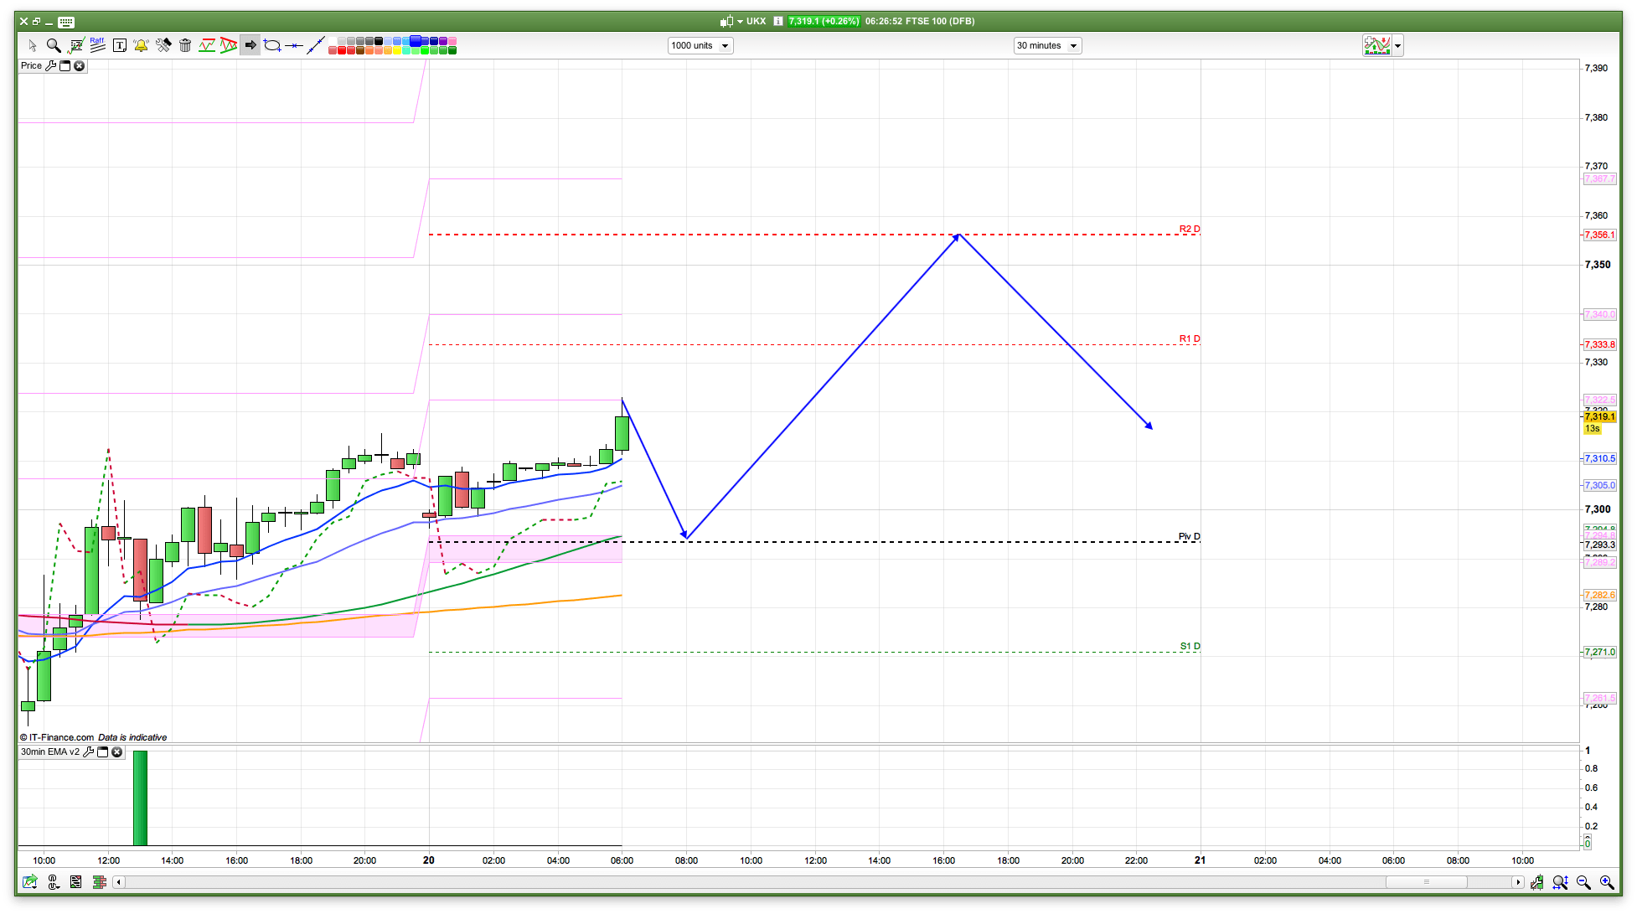Activate the arrow drawing tool
The image size is (1637, 914).
[250, 45]
